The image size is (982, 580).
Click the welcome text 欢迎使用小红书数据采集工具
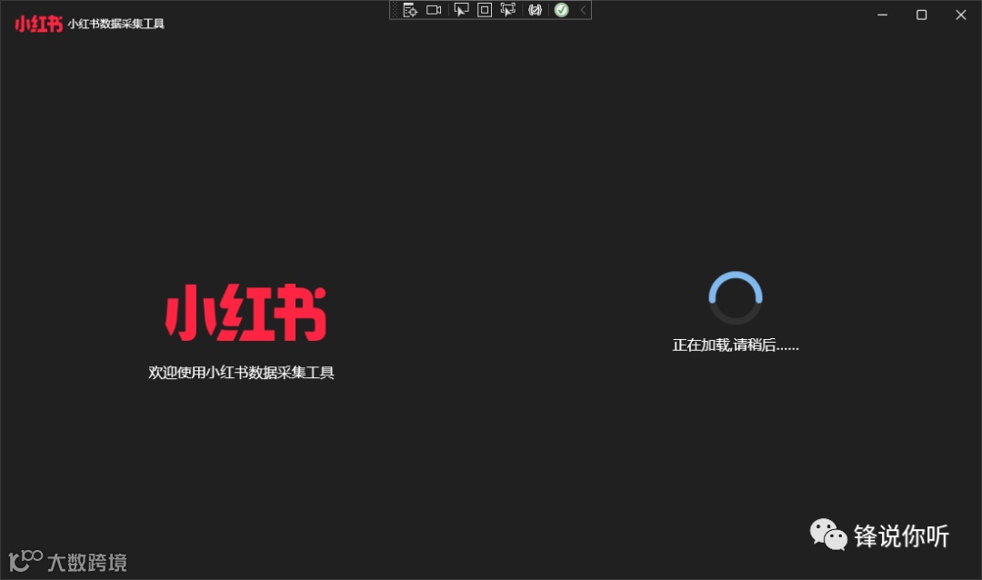(x=241, y=373)
